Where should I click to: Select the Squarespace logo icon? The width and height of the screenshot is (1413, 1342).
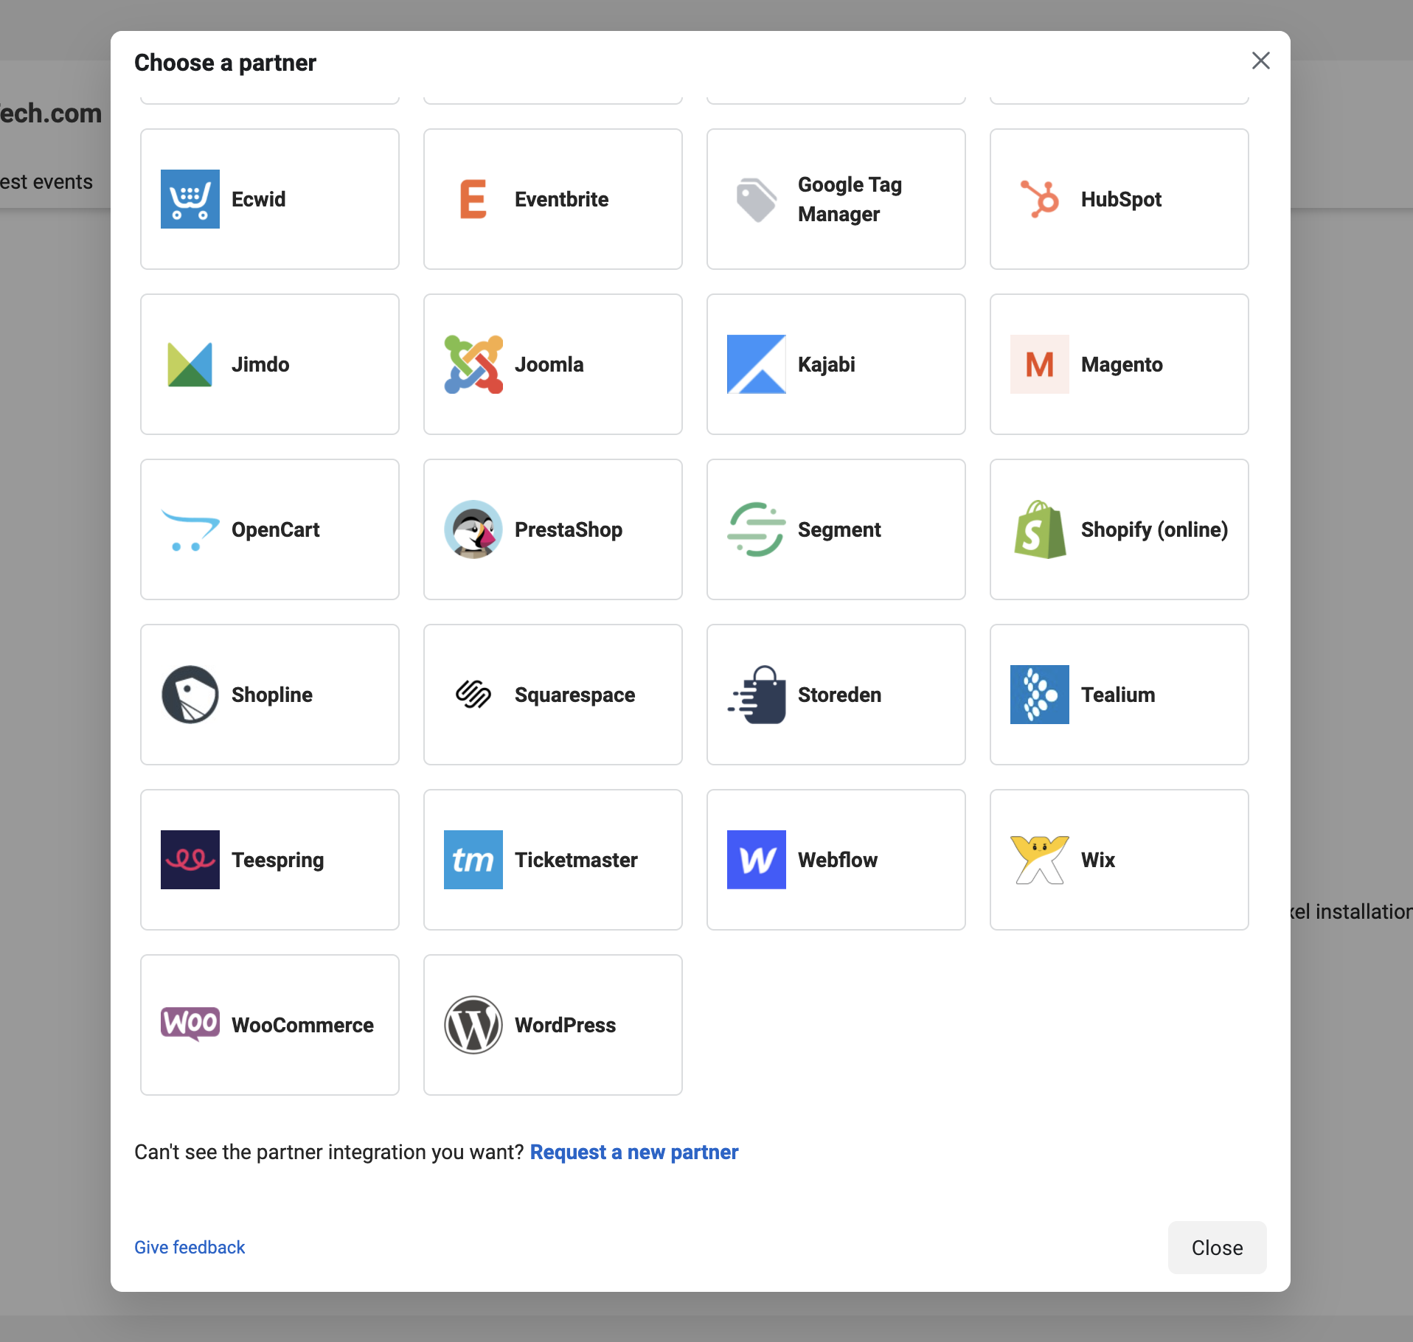[x=473, y=695]
